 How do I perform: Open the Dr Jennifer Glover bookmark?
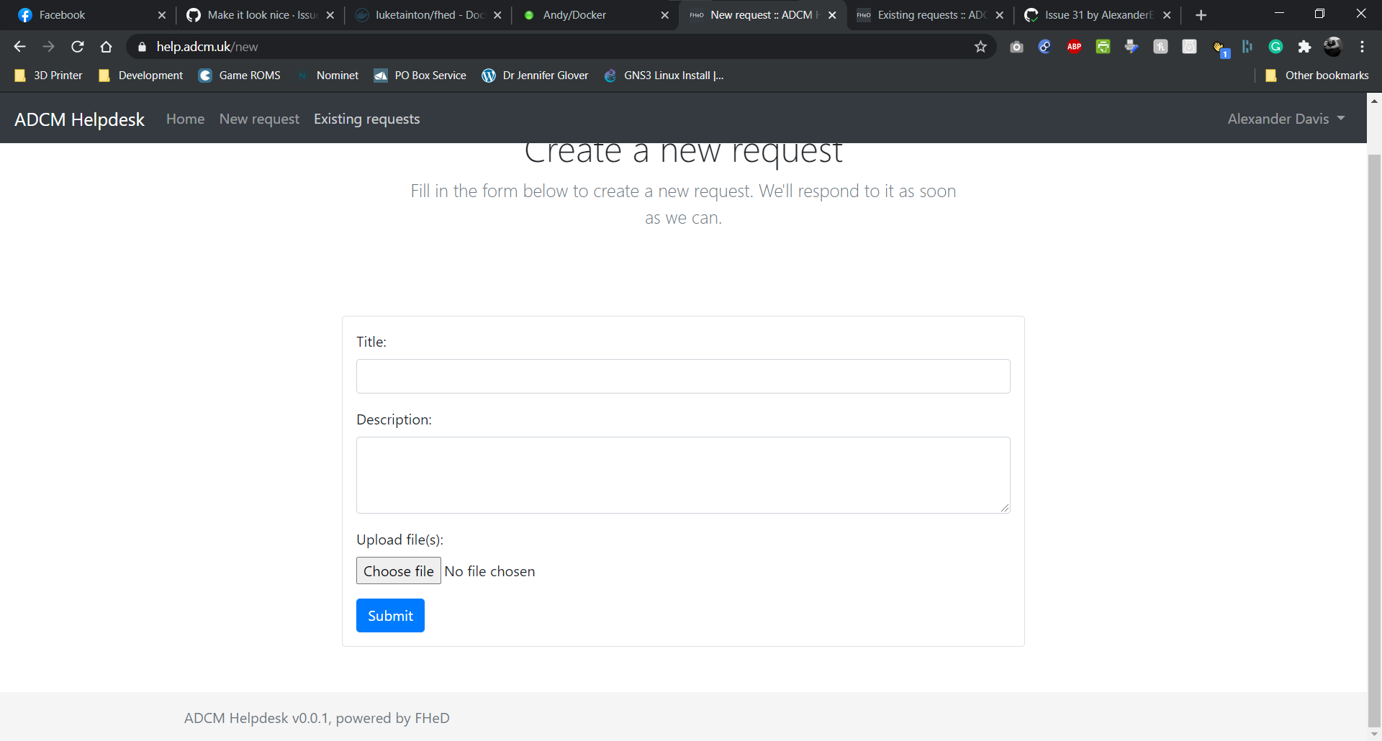(x=536, y=76)
